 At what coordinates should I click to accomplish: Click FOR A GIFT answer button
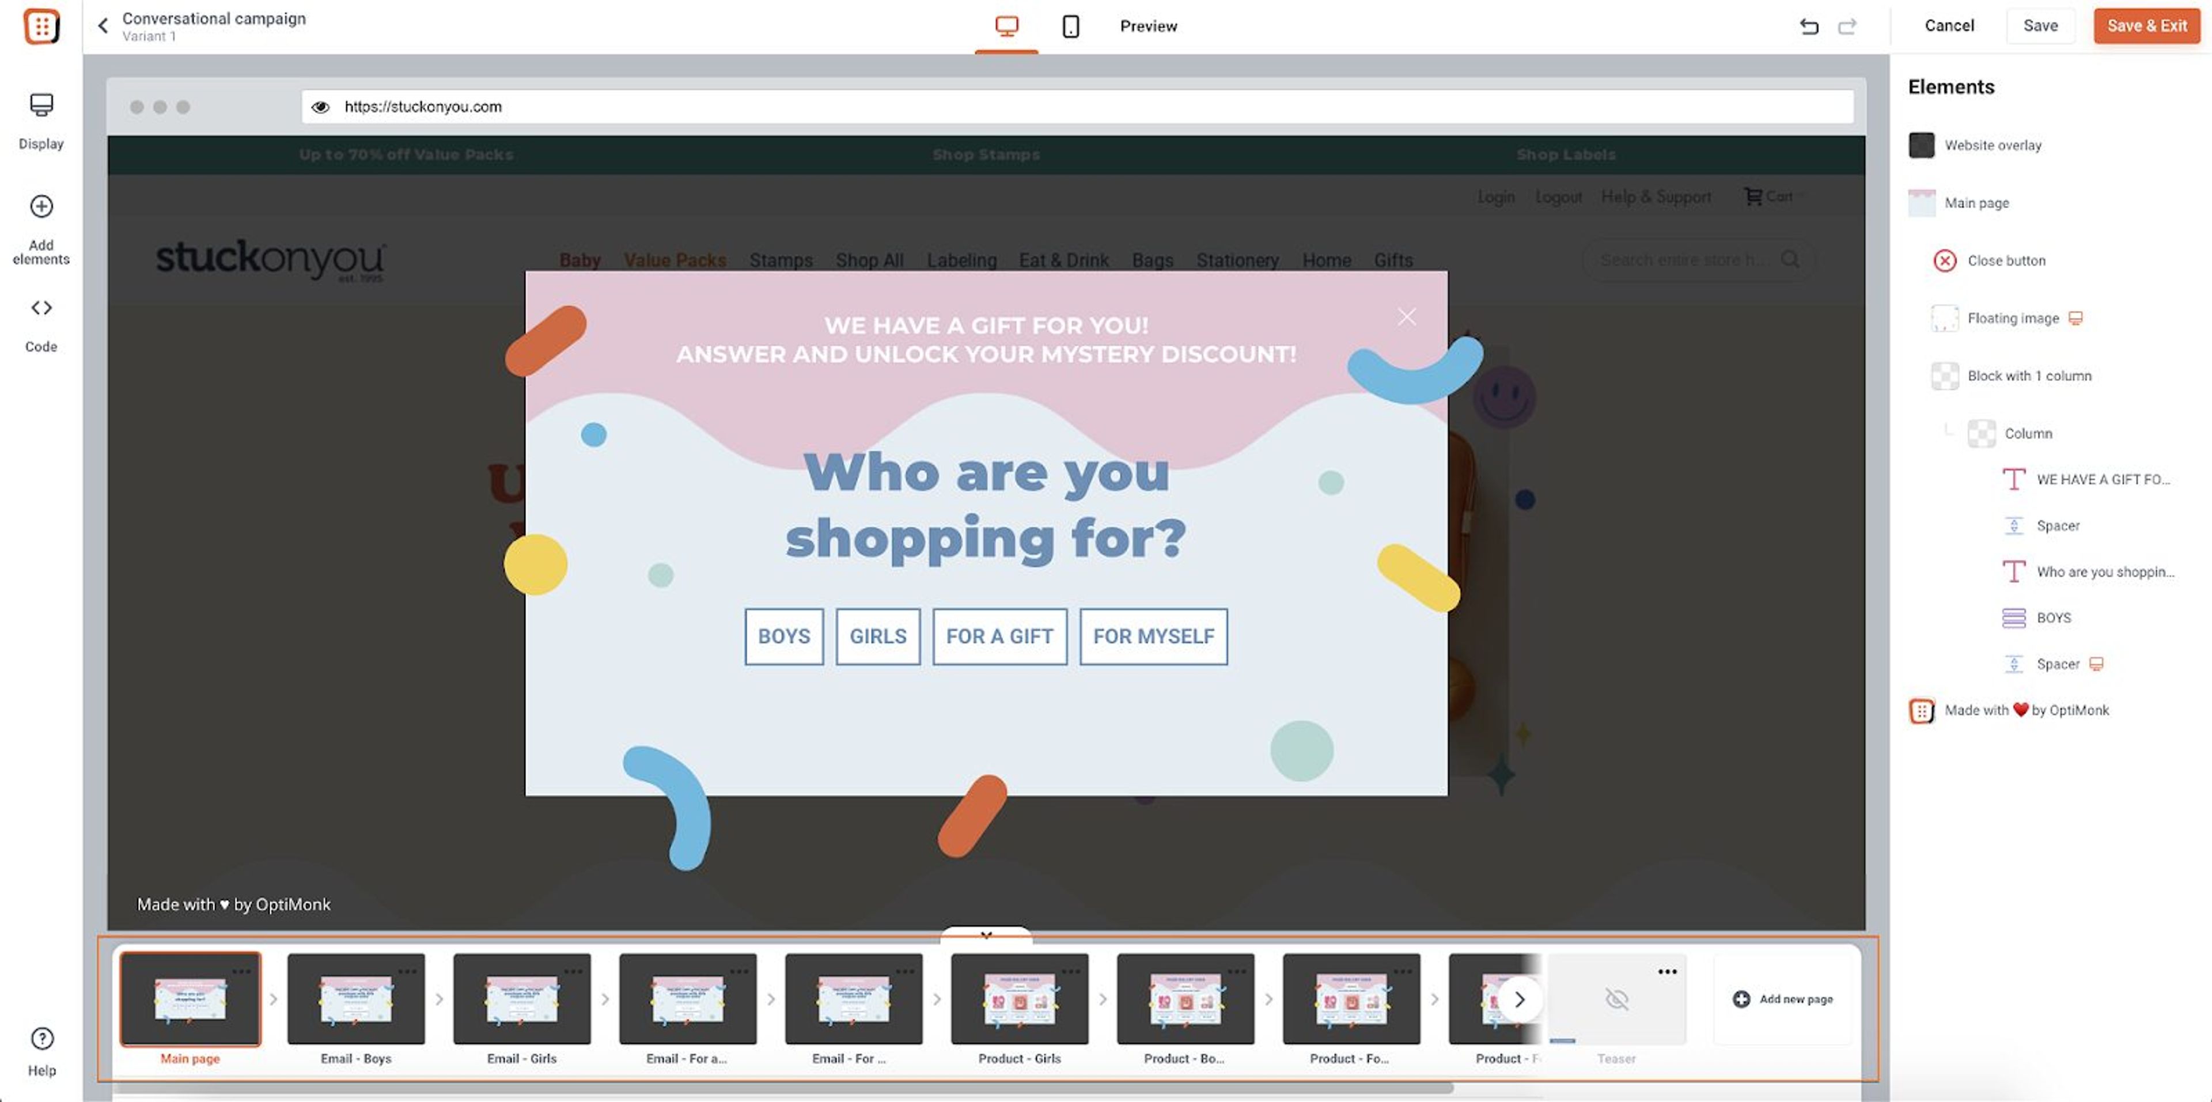pos(999,637)
